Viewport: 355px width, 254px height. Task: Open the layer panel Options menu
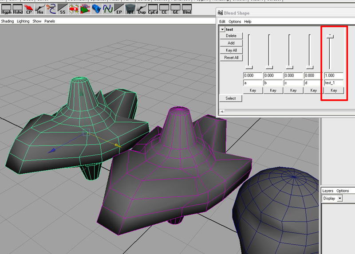343,191
